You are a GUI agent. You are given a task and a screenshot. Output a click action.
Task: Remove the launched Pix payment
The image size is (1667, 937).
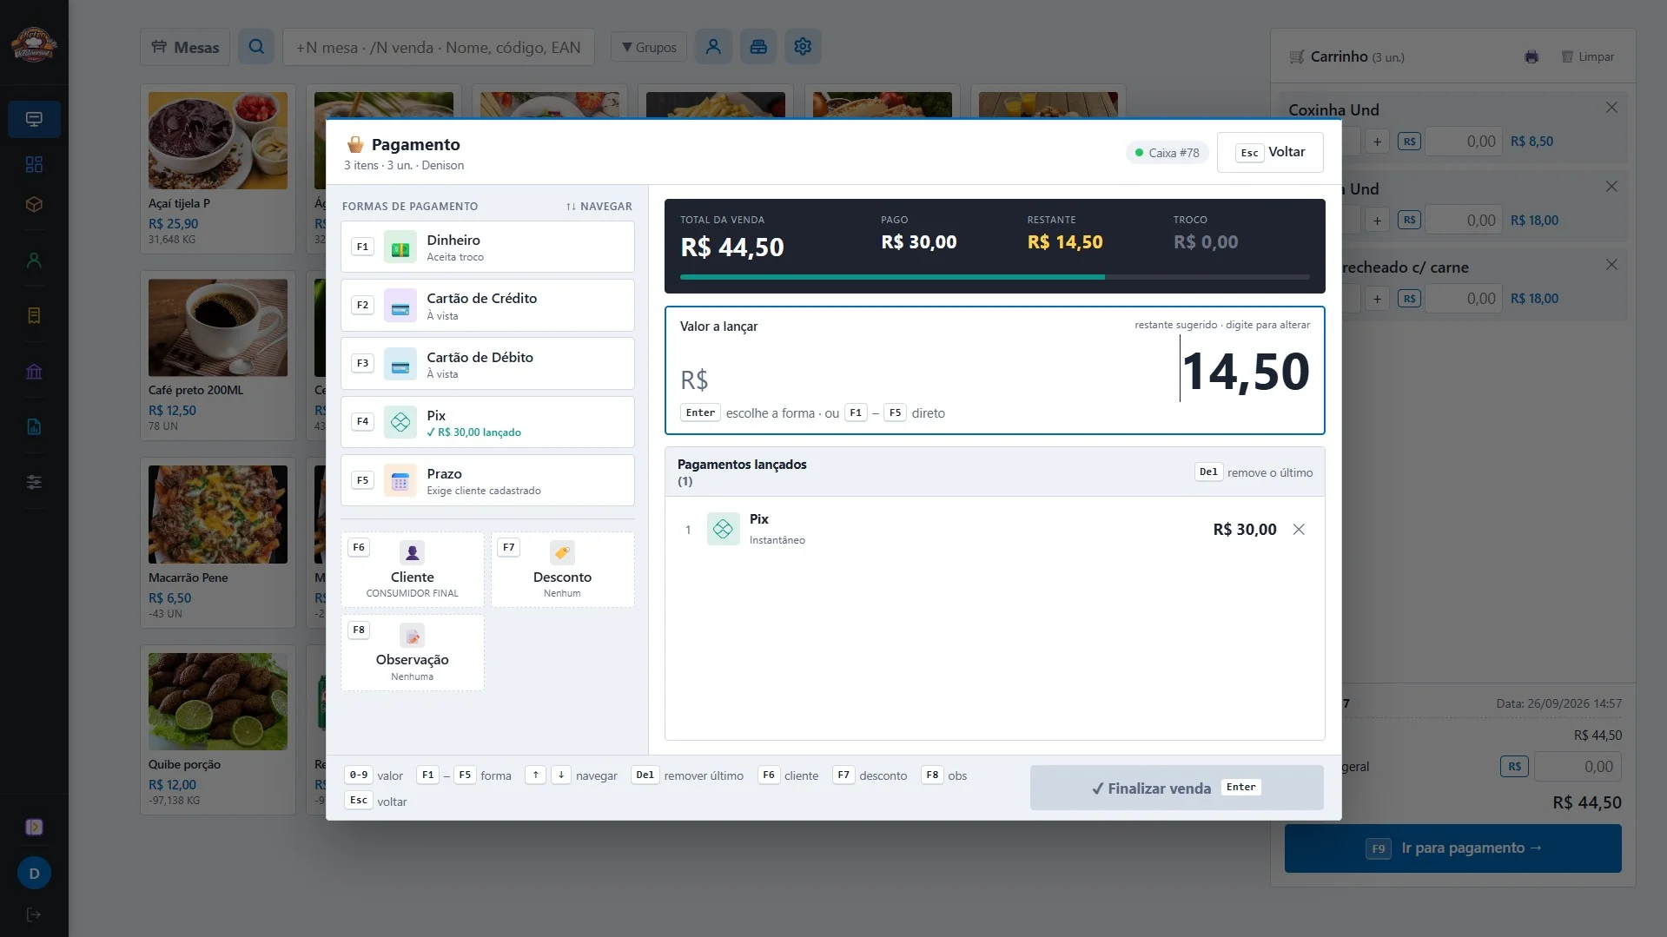click(1299, 530)
